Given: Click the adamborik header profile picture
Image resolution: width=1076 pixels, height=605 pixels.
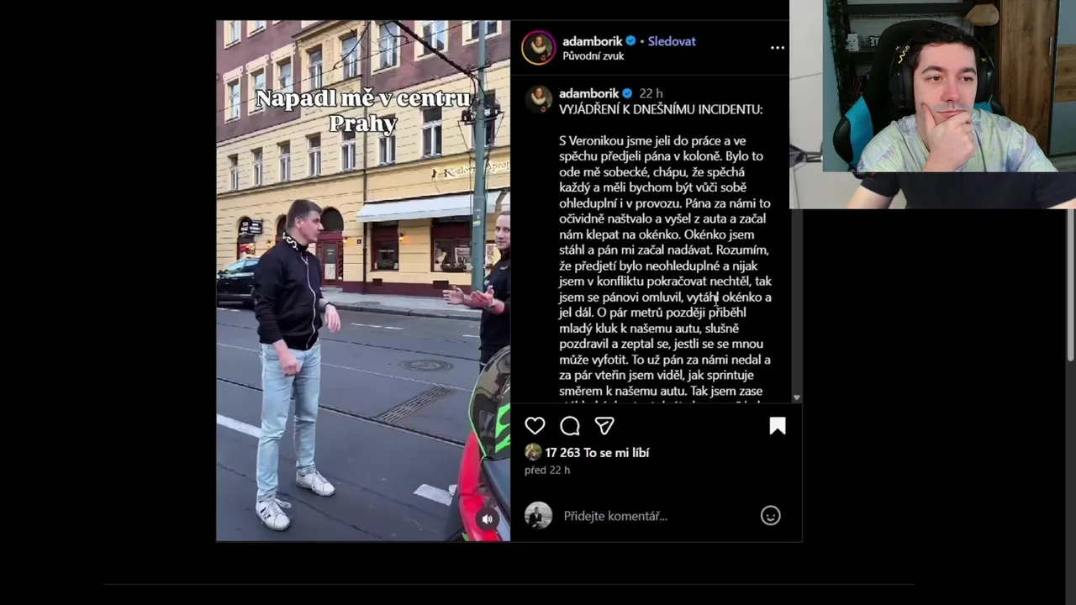Looking at the screenshot, I should pyautogui.click(x=538, y=48).
